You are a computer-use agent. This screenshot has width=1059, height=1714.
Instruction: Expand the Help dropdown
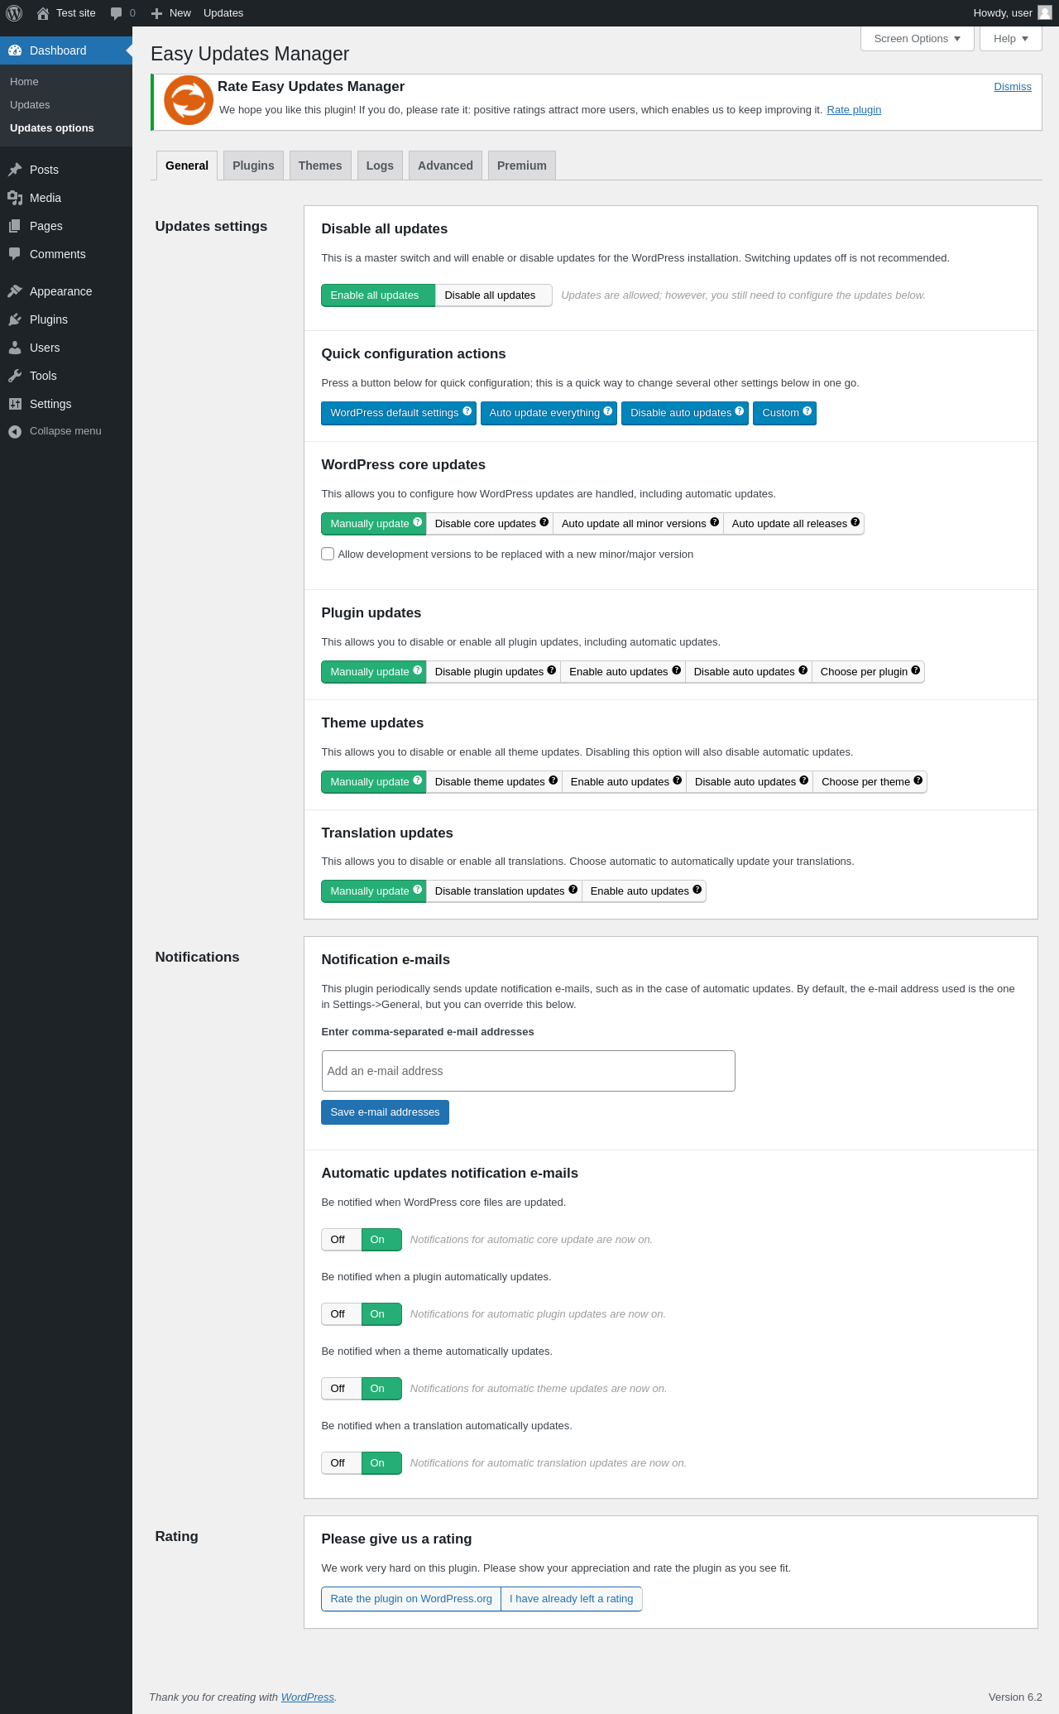point(1011,39)
